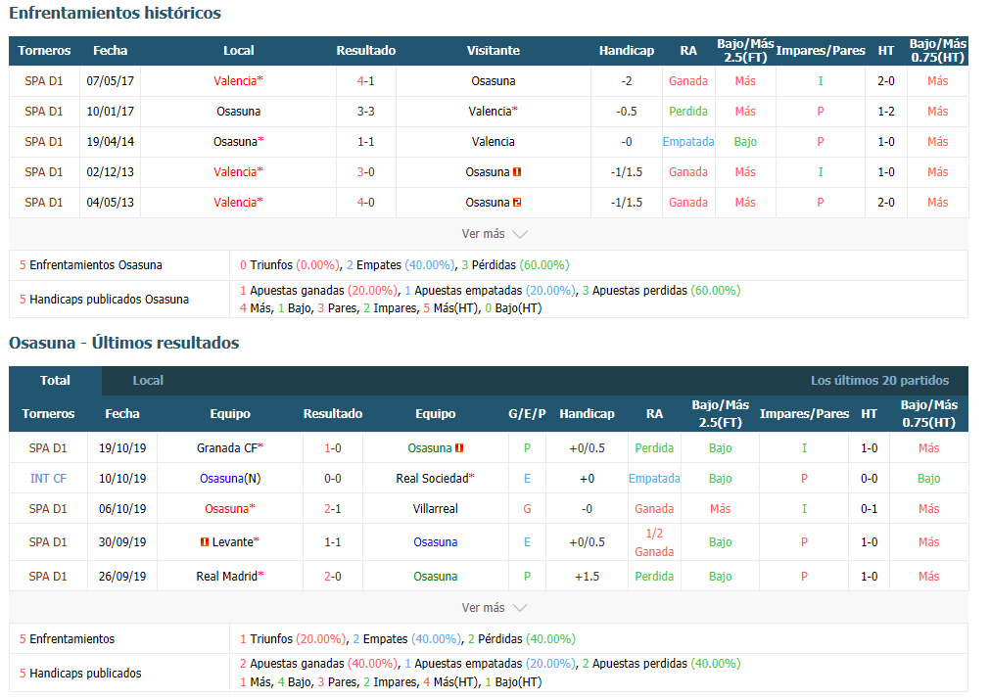The height and width of the screenshot is (700, 990).
Task: Click the red card icon in the 02/12/13 row
Action: 517,171
